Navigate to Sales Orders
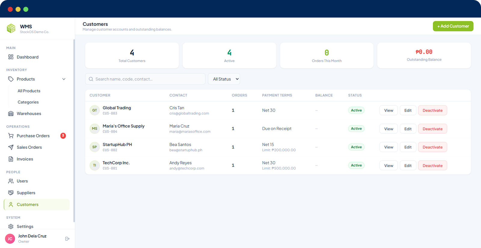This screenshot has height=248, width=481. (x=37, y=147)
